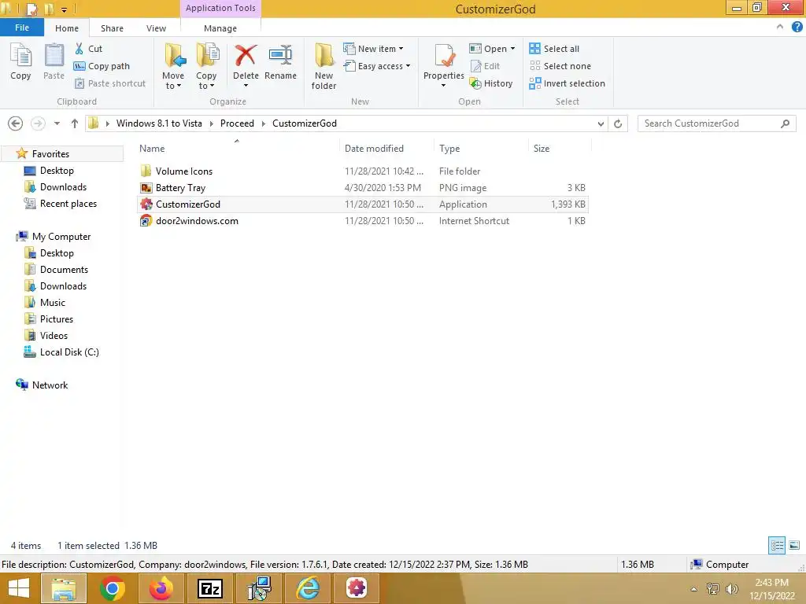Open Firefox from taskbar

coord(161,588)
